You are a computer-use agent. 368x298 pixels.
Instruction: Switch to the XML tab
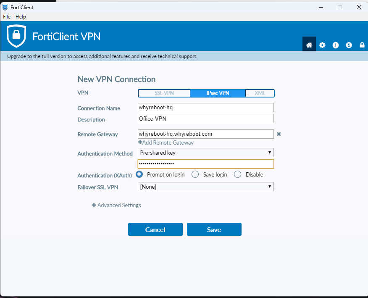(x=260, y=93)
